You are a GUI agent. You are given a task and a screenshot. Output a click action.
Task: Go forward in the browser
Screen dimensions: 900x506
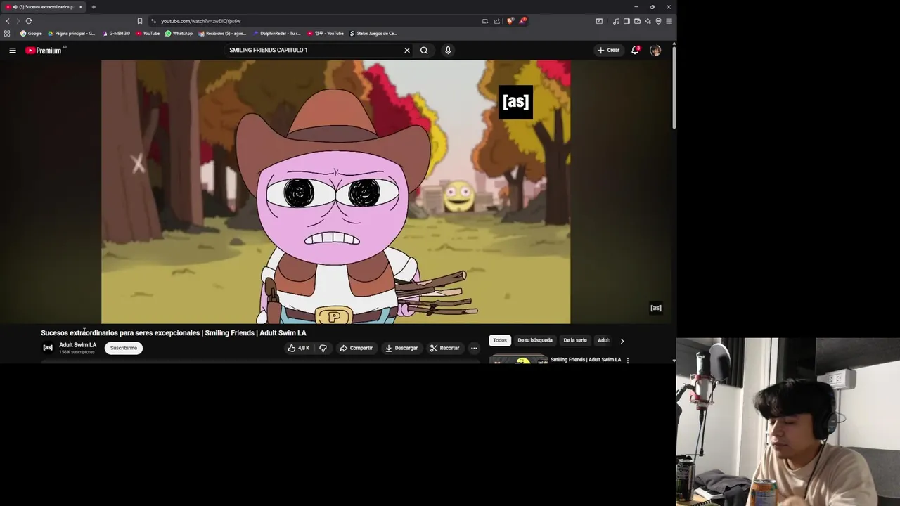click(x=18, y=21)
